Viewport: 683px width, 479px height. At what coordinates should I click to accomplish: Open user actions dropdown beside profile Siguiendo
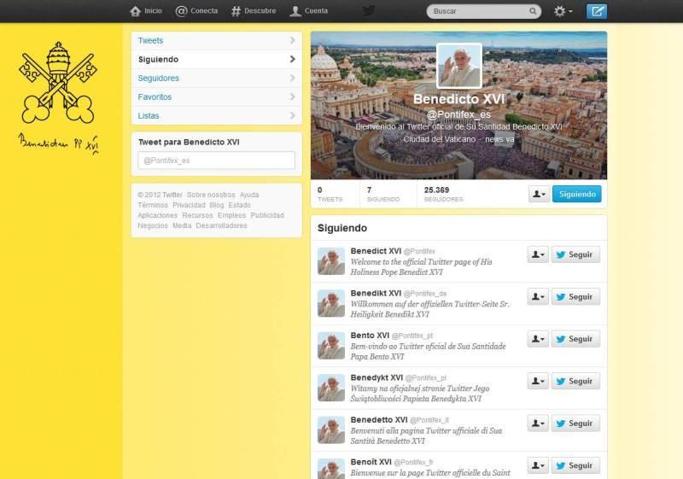click(x=539, y=194)
